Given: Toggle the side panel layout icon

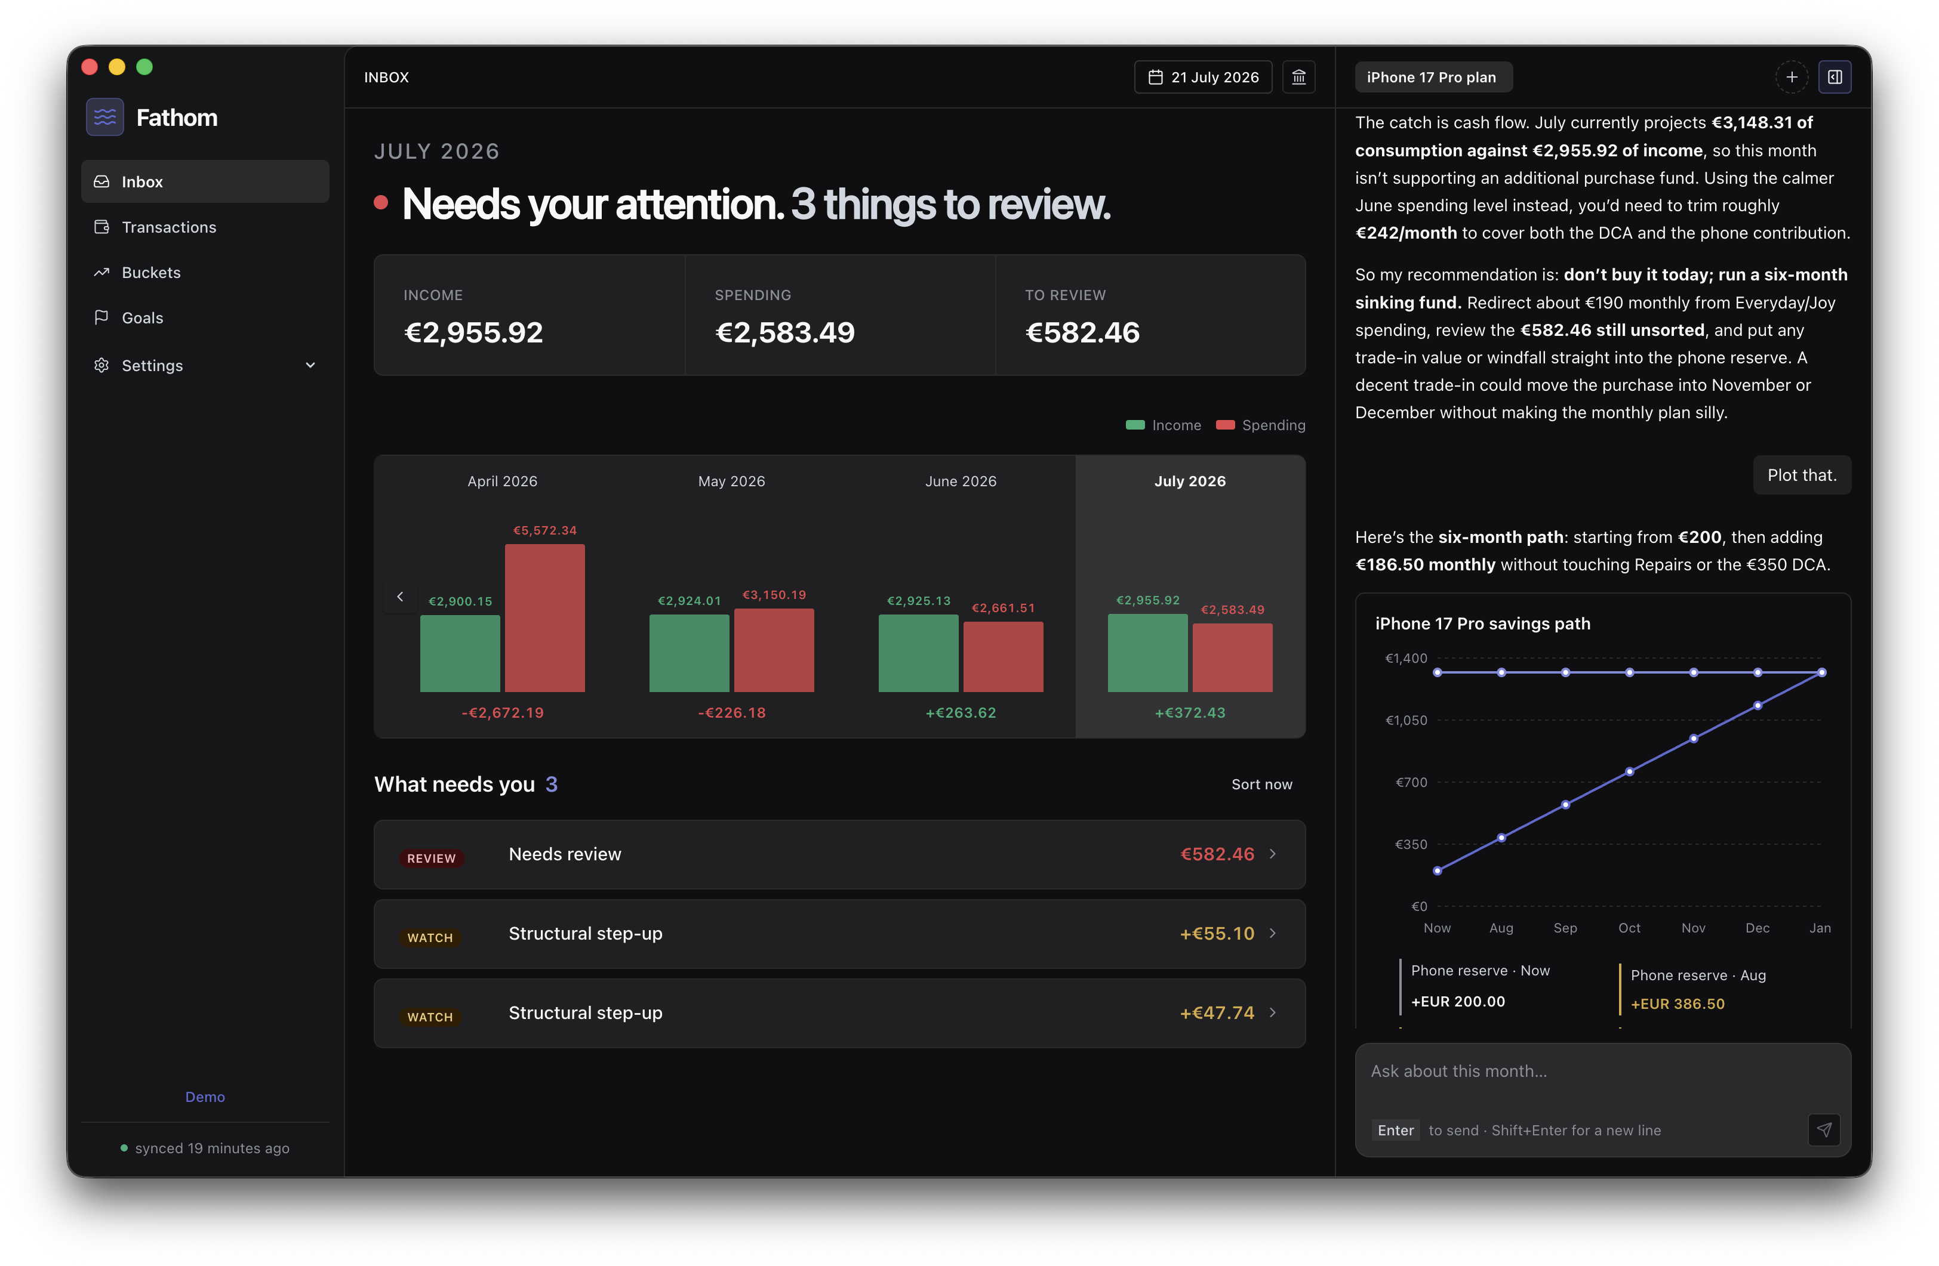Looking at the screenshot, I should [x=1835, y=78].
